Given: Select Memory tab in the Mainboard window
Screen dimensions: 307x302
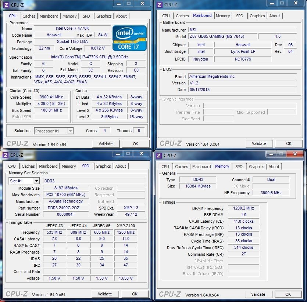Looking at the screenshot, I should coord(223,16).
